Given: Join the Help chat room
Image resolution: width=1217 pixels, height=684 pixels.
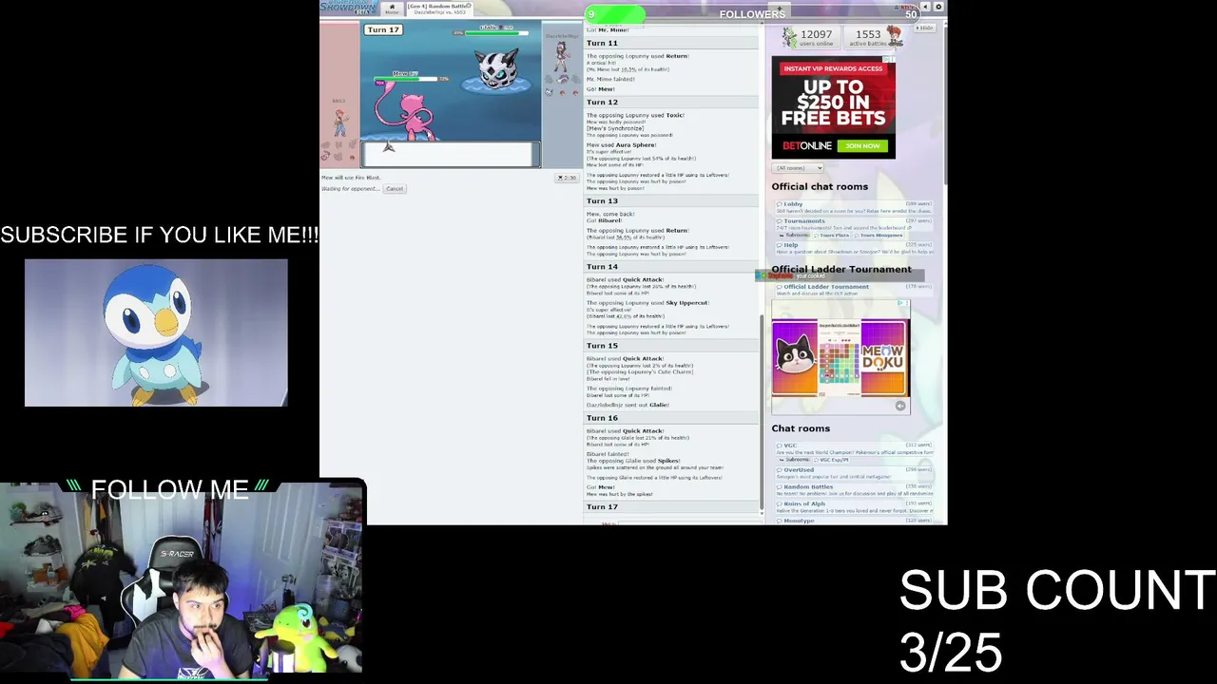Looking at the screenshot, I should (853, 248).
